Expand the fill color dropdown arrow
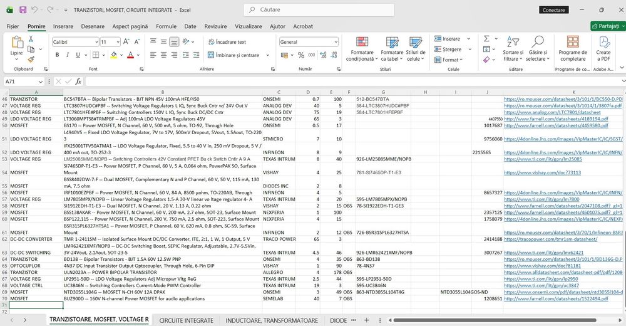The image size is (626, 326). pos(121,55)
